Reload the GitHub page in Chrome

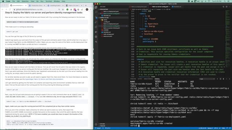click(x=10, y=9)
